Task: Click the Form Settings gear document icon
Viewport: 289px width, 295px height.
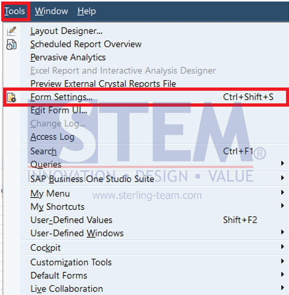Action: click(11, 97)
